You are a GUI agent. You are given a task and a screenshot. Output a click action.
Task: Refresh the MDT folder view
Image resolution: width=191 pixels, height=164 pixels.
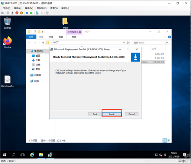tap(128, 43)
